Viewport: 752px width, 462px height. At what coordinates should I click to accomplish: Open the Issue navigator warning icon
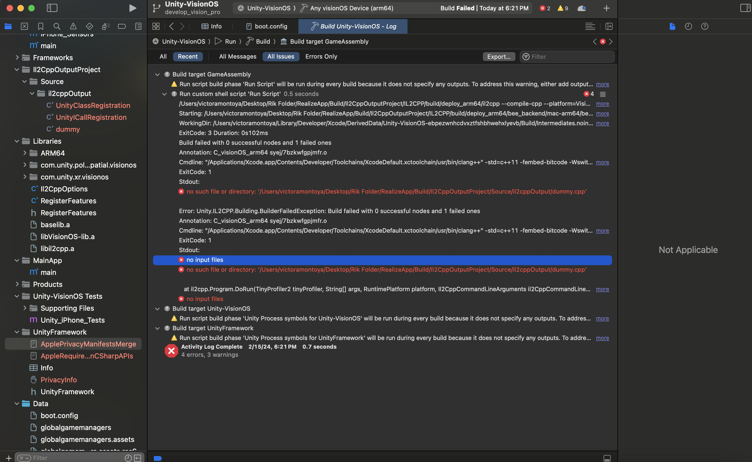point(73,26)
